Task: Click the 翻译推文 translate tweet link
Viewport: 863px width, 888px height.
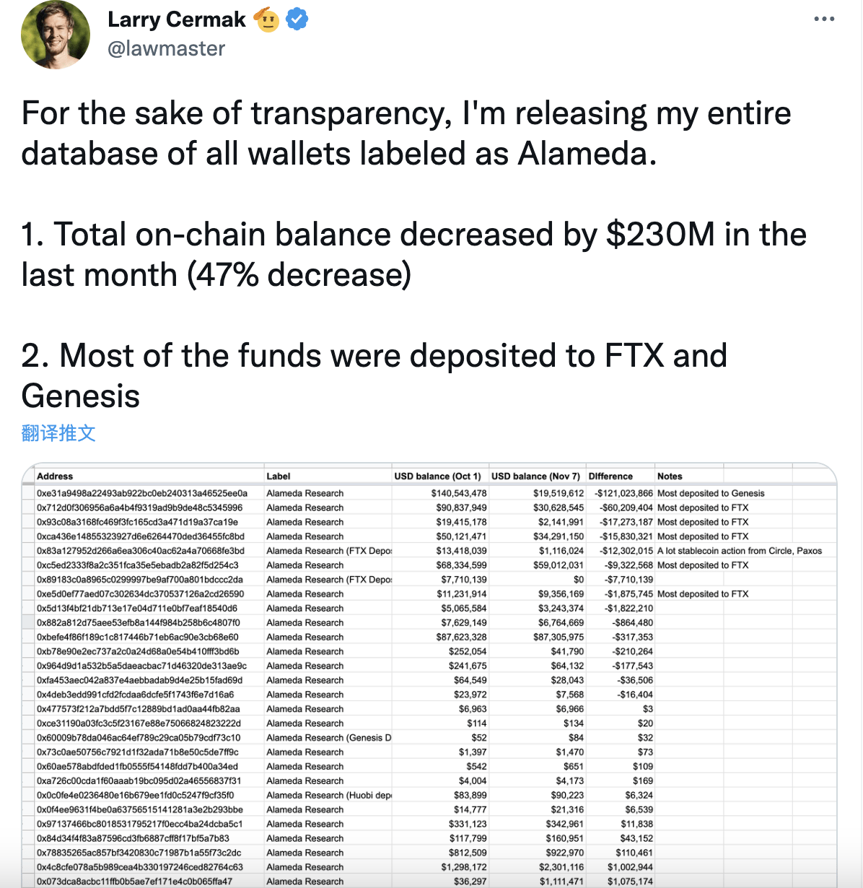Action: point(58,433)
